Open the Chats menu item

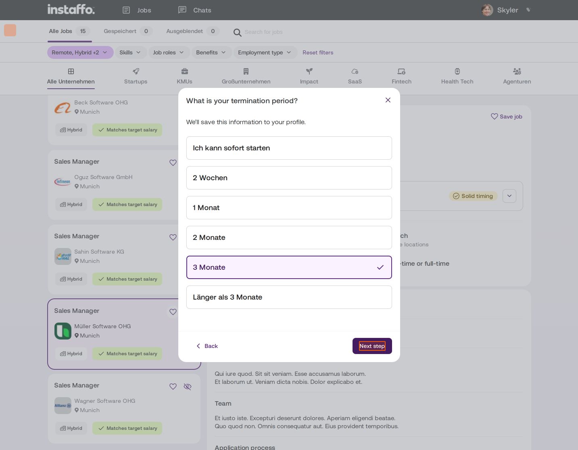point(195,10)
